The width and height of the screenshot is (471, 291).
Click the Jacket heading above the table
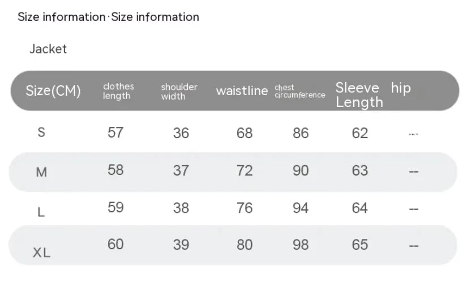pos(48,49)
